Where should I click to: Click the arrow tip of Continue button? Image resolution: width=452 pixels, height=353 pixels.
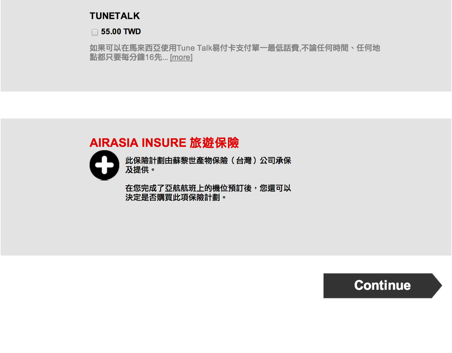pyautogui.click(x=437, y=285)
